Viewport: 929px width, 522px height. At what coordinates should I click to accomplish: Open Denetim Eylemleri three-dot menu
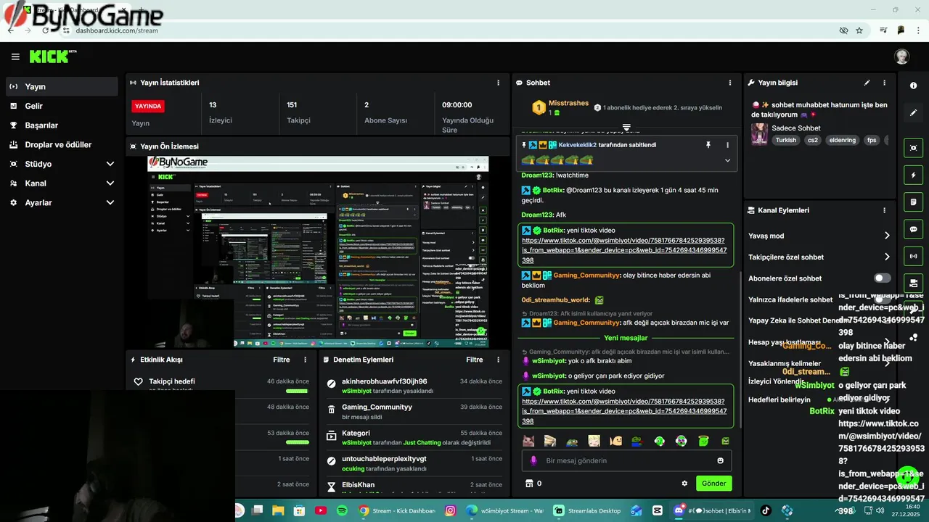pos(498,360)
